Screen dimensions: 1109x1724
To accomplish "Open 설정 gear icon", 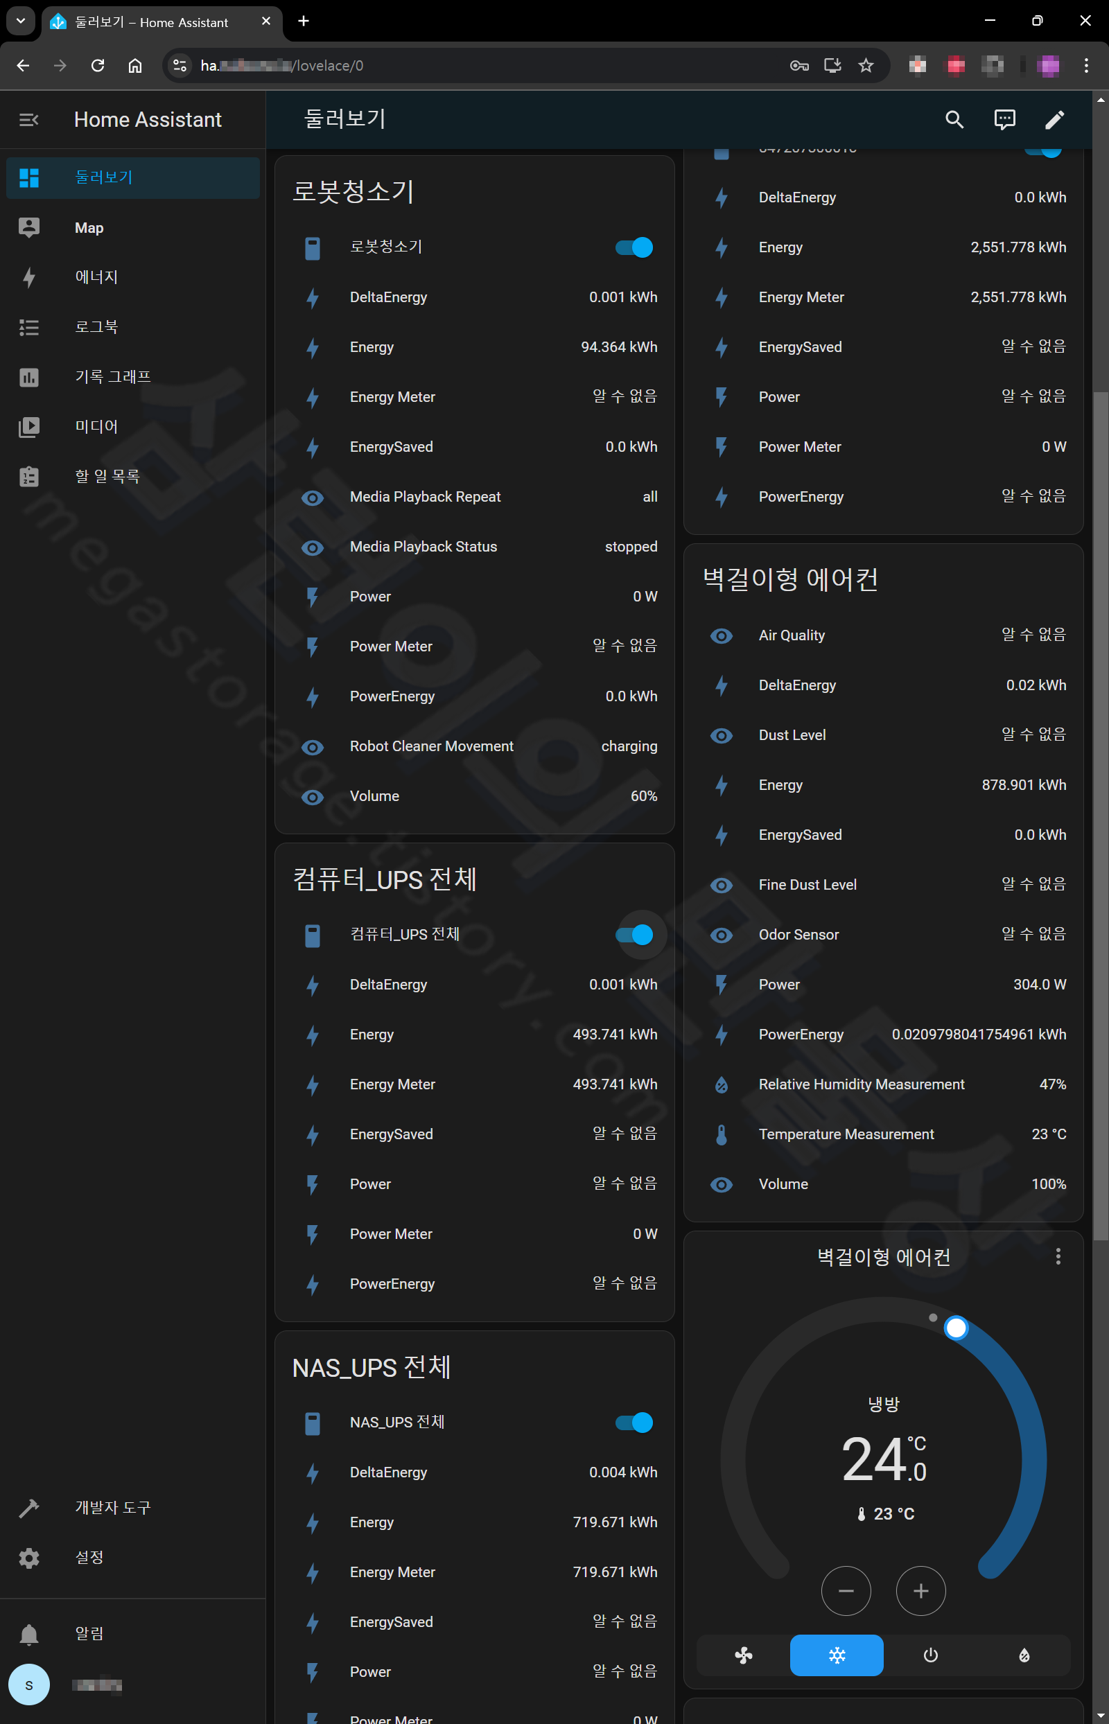I will coord(29,1557).
